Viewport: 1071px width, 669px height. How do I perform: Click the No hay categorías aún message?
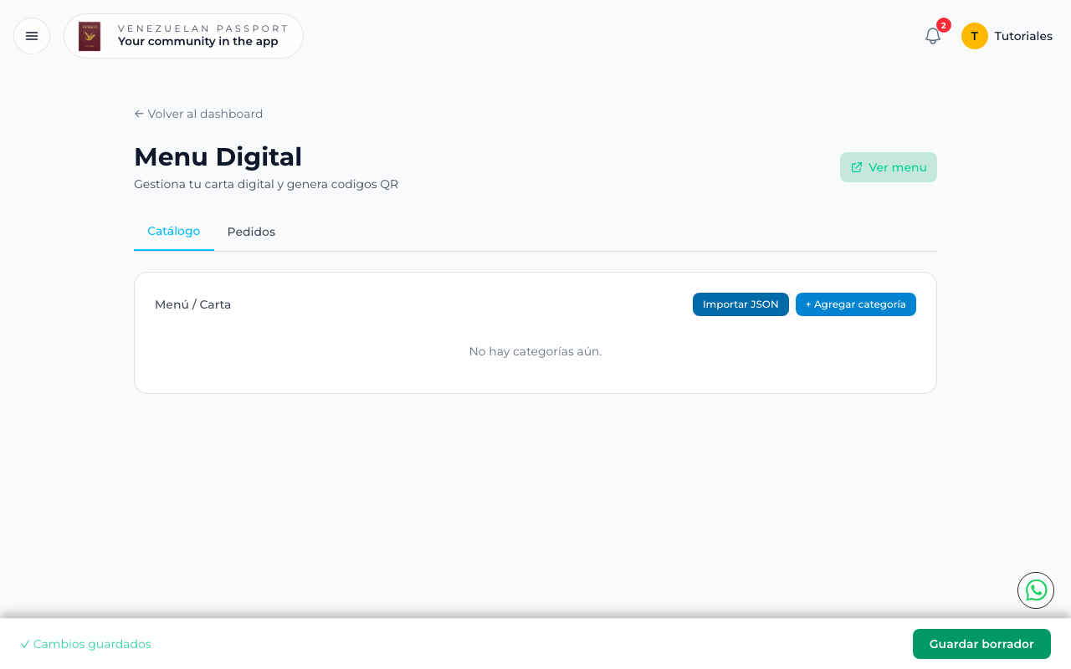point(535,351)
